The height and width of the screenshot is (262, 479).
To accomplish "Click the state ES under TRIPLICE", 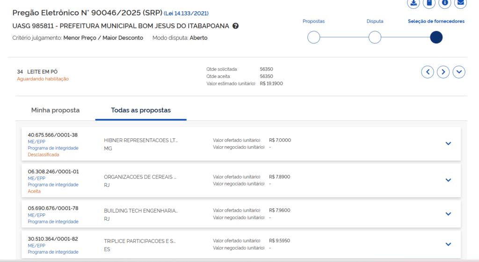I will tap(107, 249).
